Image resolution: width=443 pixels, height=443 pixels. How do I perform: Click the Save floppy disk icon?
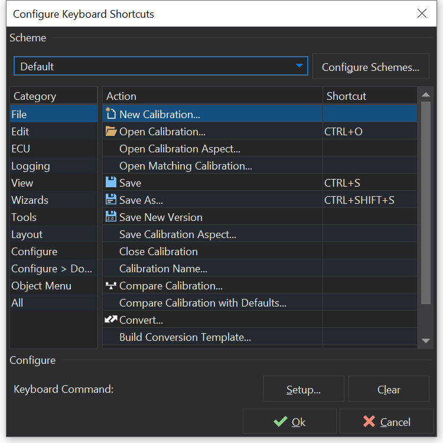pyautogui.click(x=110, y=183)
